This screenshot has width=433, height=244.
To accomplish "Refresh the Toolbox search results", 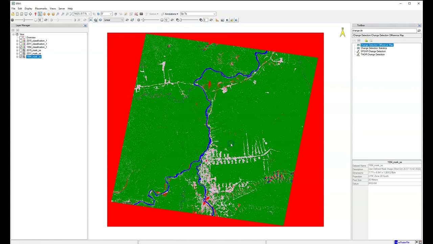I will point(419,31).
